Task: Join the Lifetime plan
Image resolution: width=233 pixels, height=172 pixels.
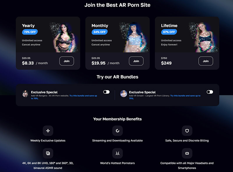Action: coord(206,61)
